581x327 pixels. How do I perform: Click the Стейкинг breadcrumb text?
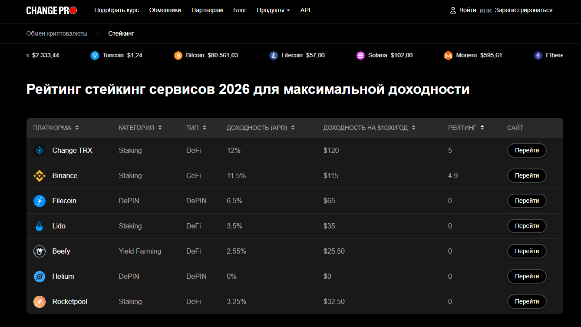[x=121, y=33]
